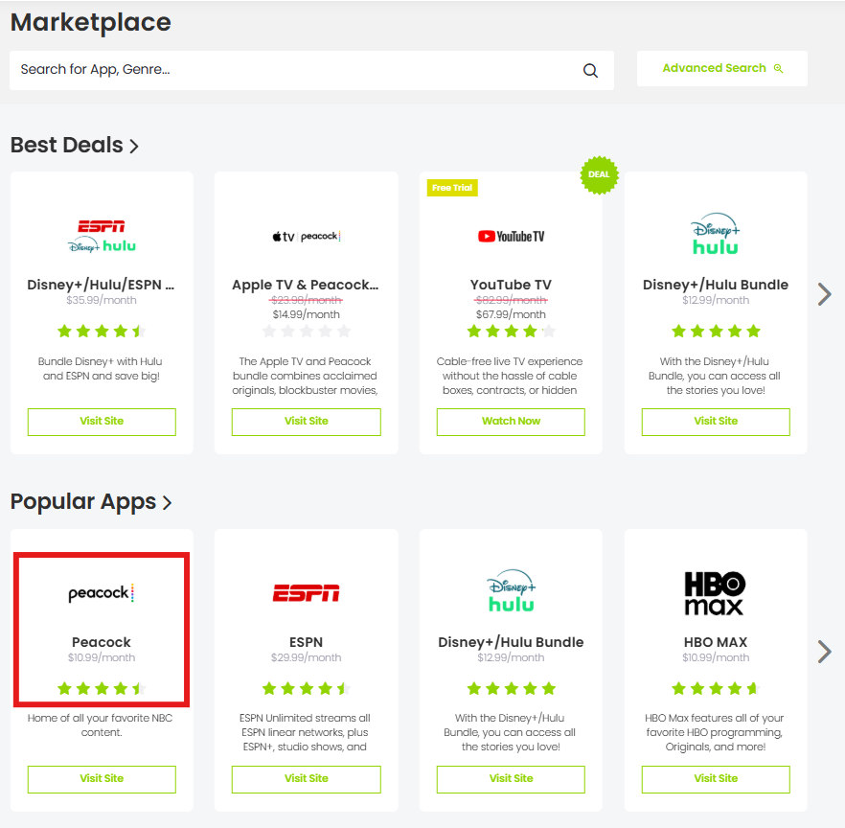Advance Popular Apps carousel with right arrow
The height and width of the screenshot is (828, 845).
tap(824, 652)
